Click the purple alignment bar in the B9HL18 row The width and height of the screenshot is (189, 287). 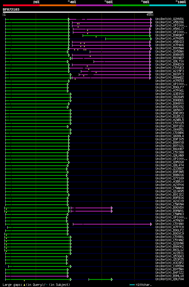(37, 276)
